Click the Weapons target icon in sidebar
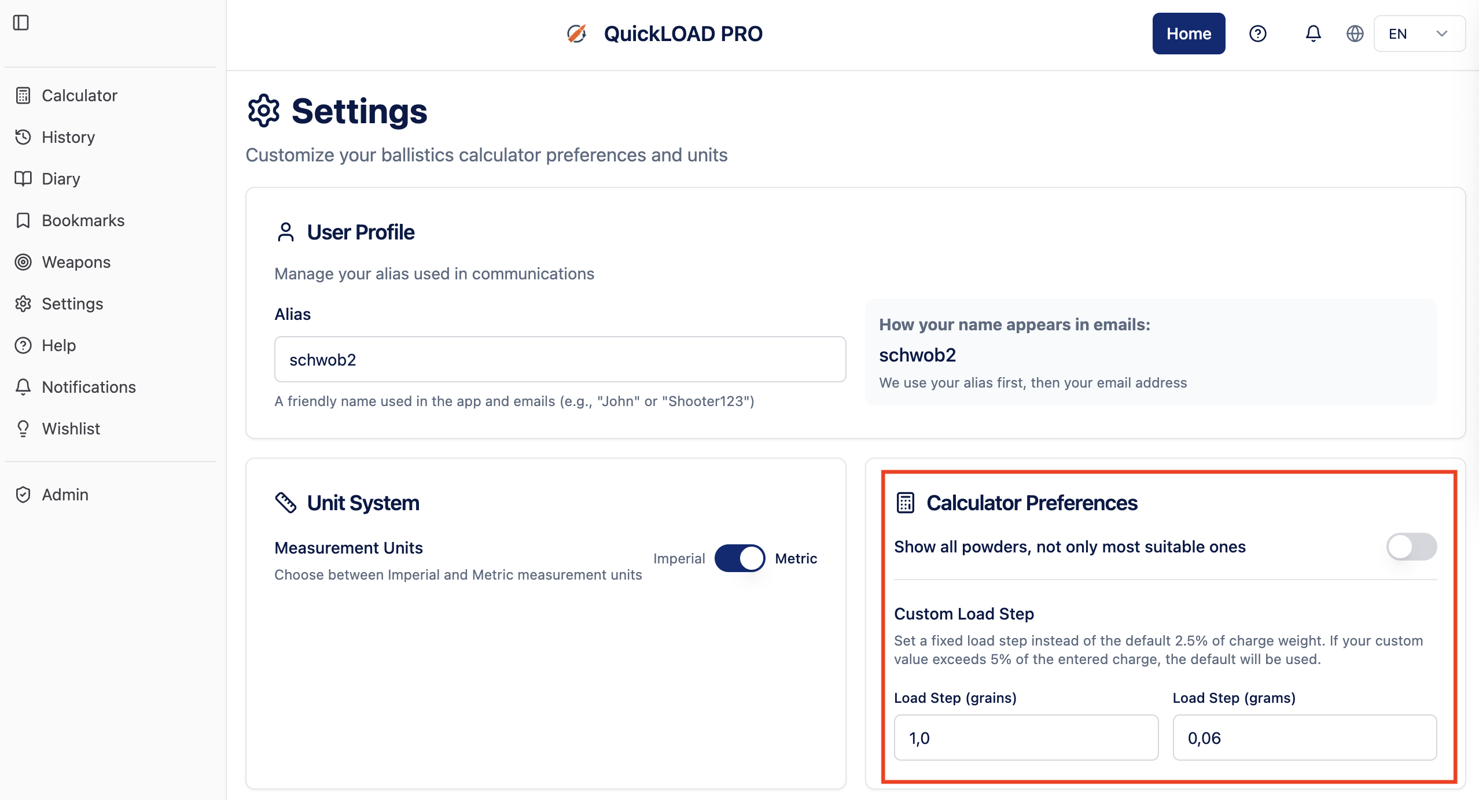1479x800 pixels. [23, 262]
